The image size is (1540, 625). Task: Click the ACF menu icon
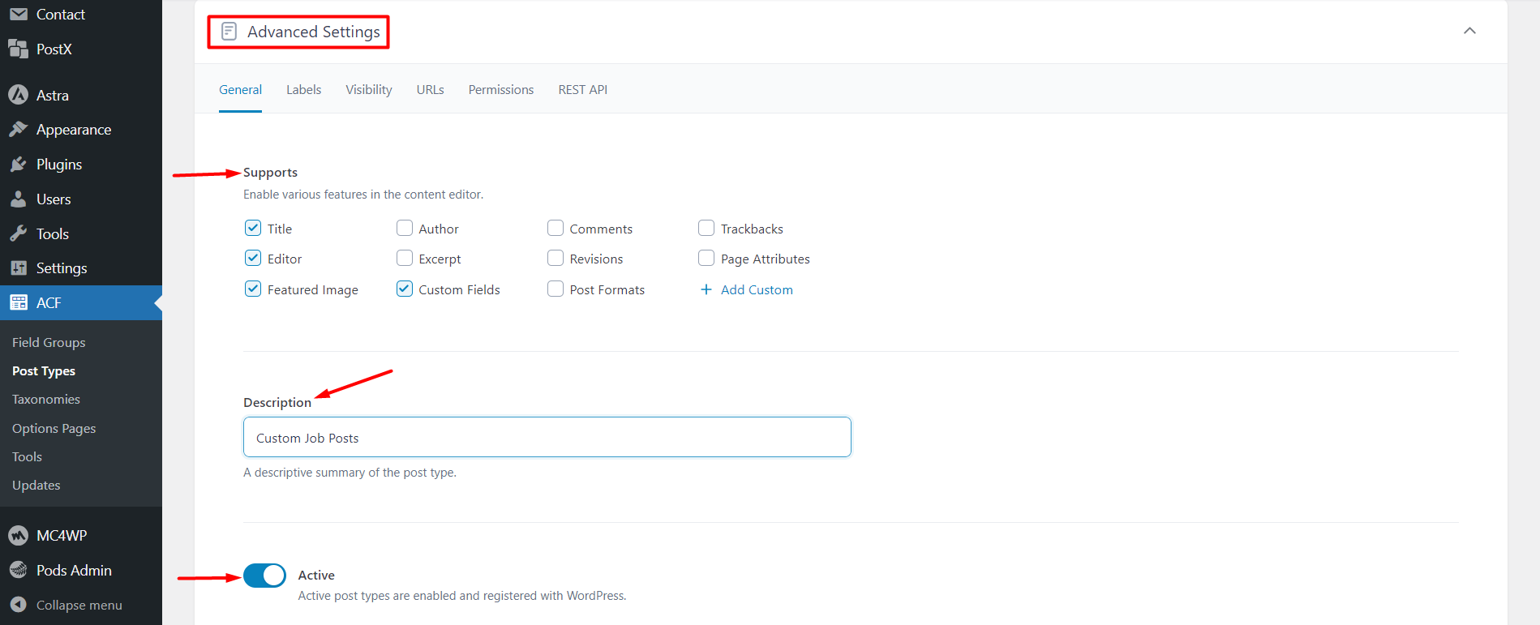(18, 302)
